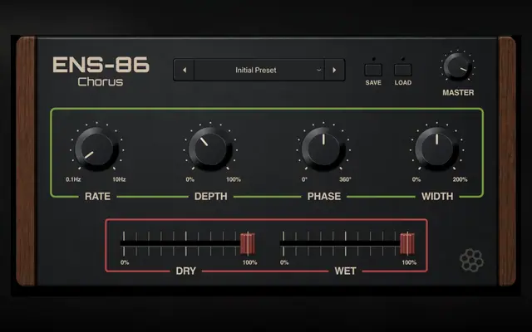This screenshot has width=532, height=332.
Task: Click the 10Hz label under the RATE knob
Action: coord(119,179)
